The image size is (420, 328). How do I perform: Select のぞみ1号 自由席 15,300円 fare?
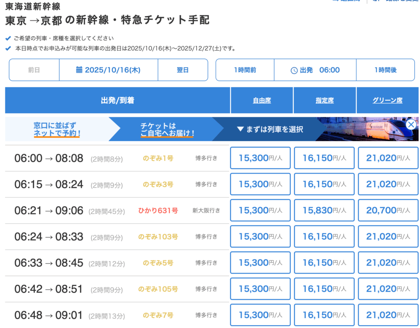[260, 158]
